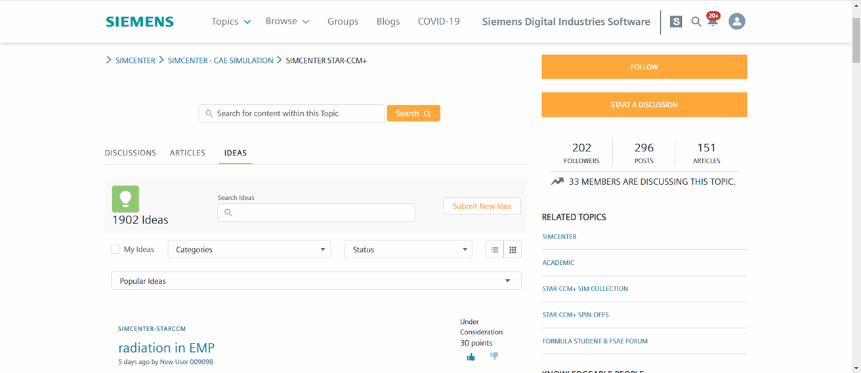The height and width of the screenshot is (373, 861).
Task: Expand the Topics menu
Action: coord(230,22)
